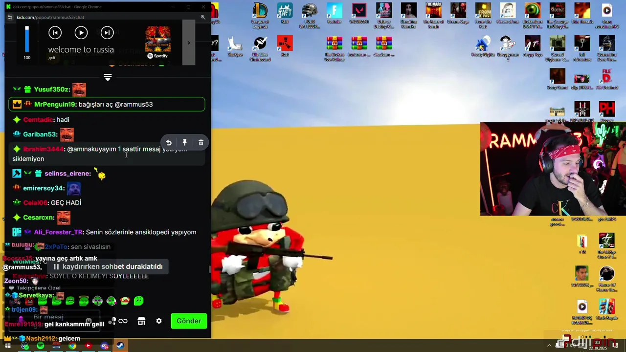This screenshot has height=352, width=626.
Task: Open Scary Game desktop shortcut
Action: coord(557,79)
